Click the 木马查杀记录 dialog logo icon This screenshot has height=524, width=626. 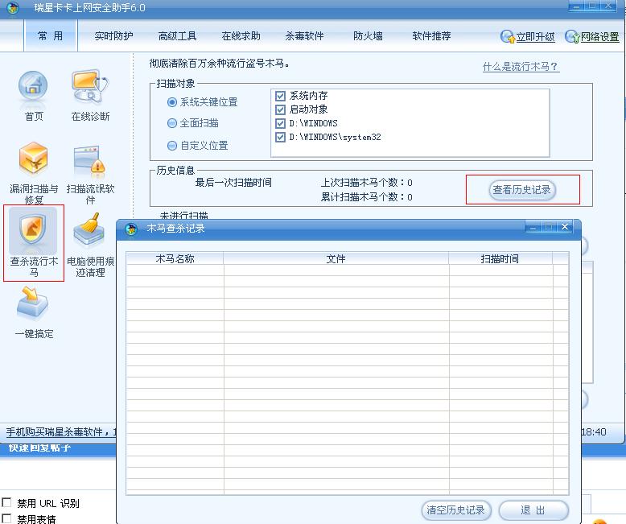pos(131,229)
